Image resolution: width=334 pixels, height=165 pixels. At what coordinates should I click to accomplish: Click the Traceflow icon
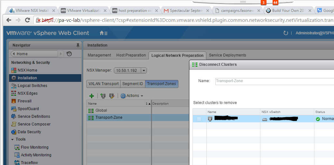17,163
